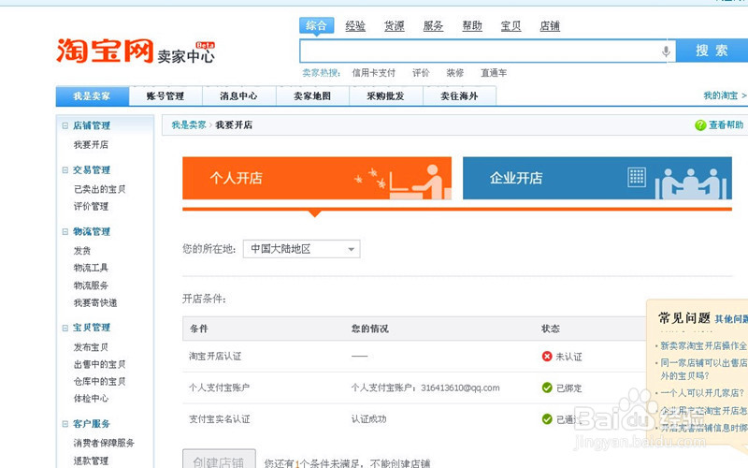Select the 店铺 search tab
The width and height of the screenshot is (748, 468).
click(x=550, y=26)
